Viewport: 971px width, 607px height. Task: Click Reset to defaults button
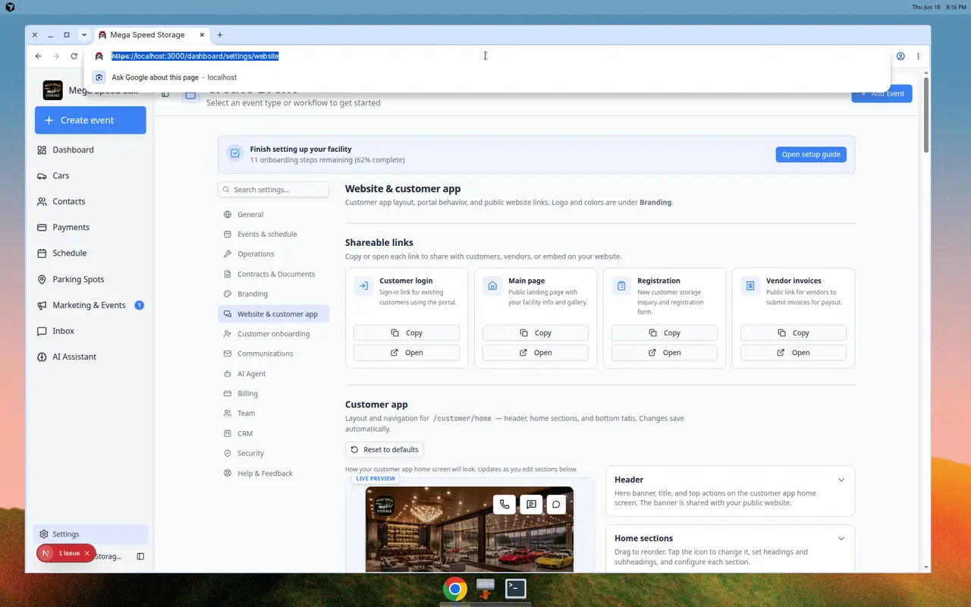[x=385, y=450]
